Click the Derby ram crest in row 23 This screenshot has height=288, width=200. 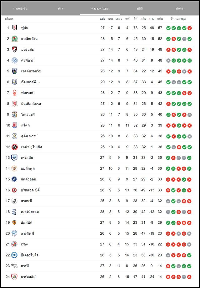pyautogui.click(x=14, y=266)
